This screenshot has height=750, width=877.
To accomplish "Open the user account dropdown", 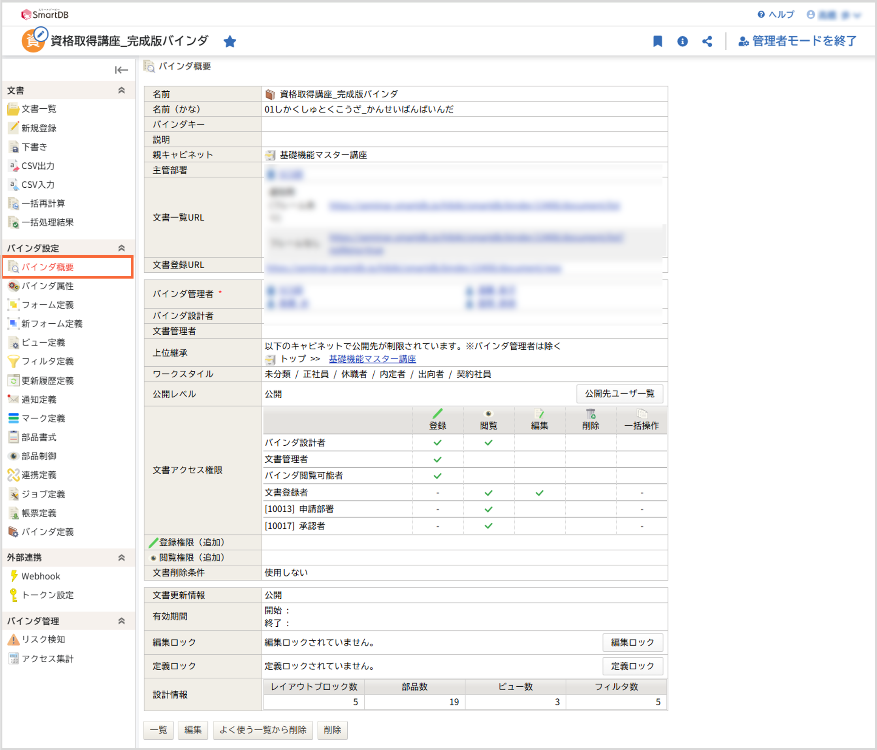I will pos(834,15).
